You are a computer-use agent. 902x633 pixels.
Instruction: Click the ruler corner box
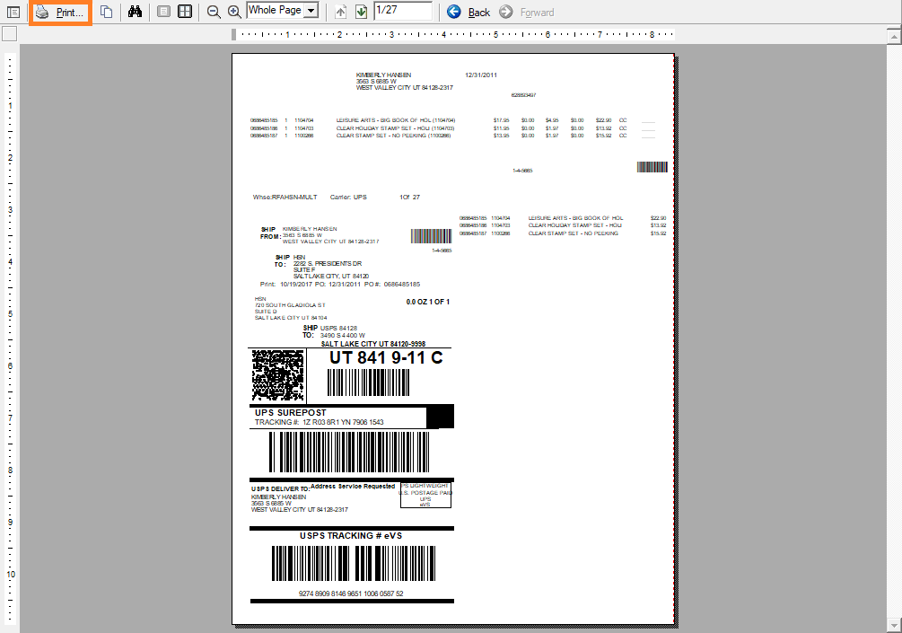(x=10, y=34)
